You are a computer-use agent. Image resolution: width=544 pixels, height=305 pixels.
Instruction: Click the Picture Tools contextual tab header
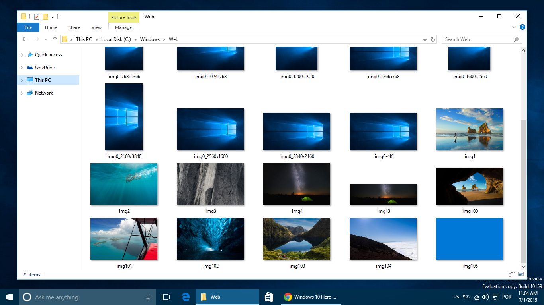tap(124, 17)
